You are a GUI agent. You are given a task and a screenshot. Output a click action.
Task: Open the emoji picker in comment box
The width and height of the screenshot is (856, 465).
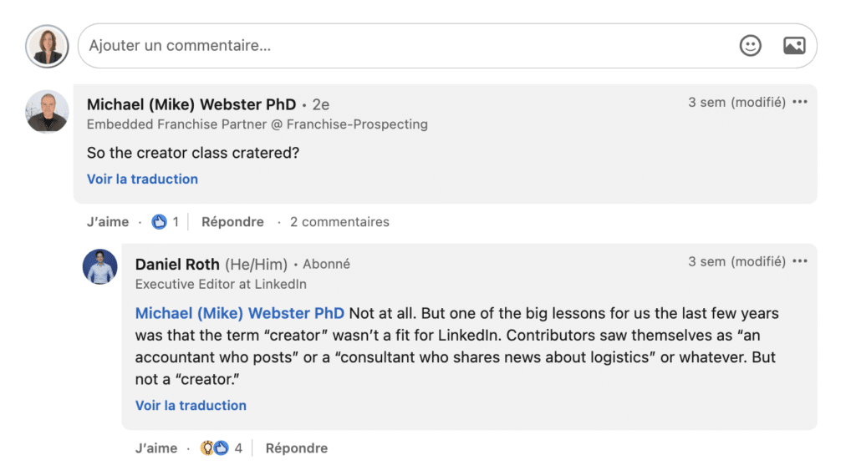pos(751,46)
